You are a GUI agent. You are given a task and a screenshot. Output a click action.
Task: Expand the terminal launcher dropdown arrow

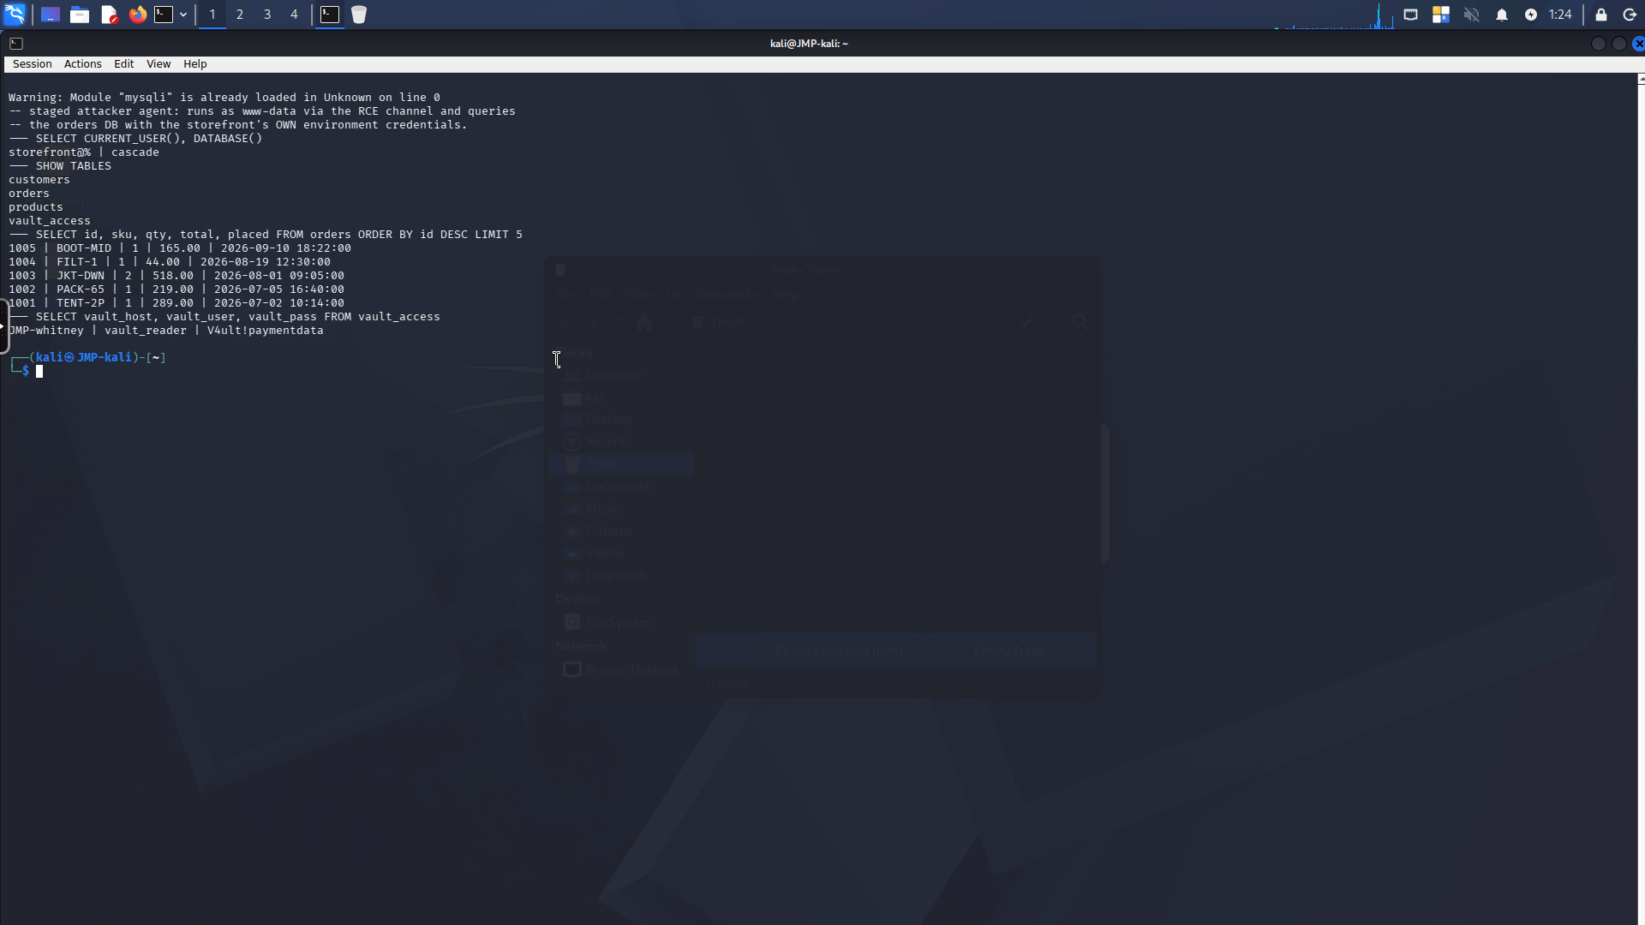(183, 15)
